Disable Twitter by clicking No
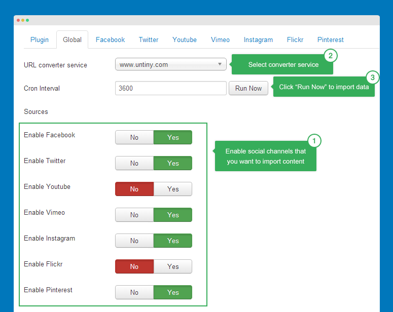 click(x=134, y=163)
